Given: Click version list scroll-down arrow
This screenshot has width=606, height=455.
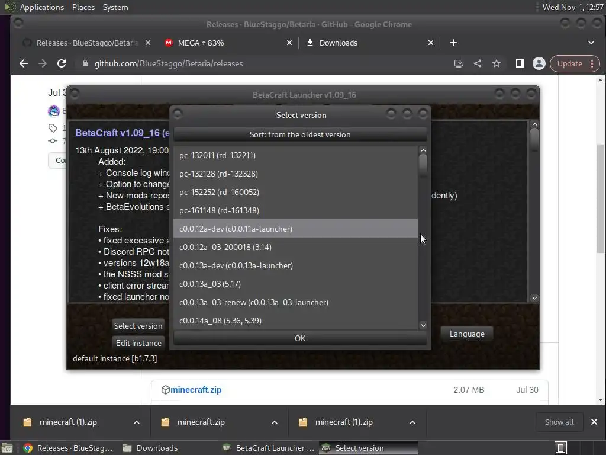Looking at the screenshot, I should tap(423, 325).
